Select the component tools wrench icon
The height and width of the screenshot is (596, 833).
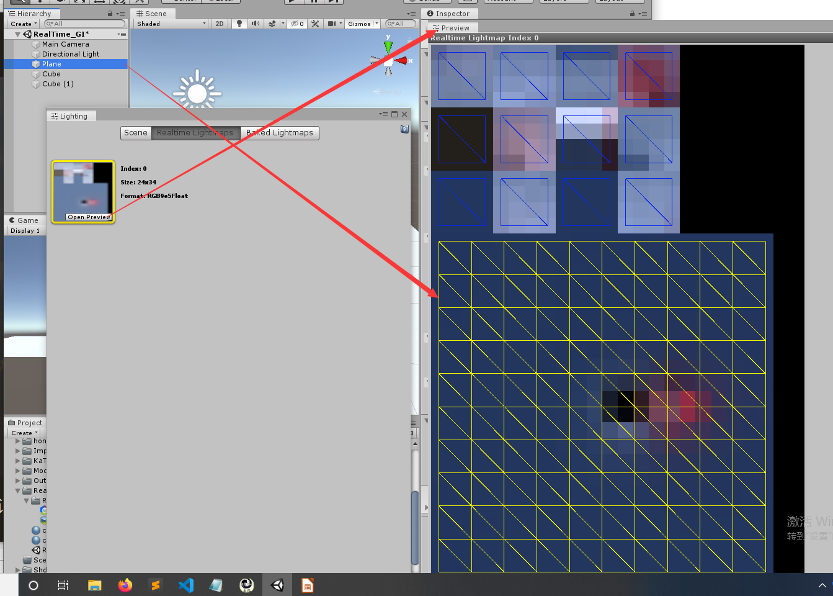coord(315,24)
